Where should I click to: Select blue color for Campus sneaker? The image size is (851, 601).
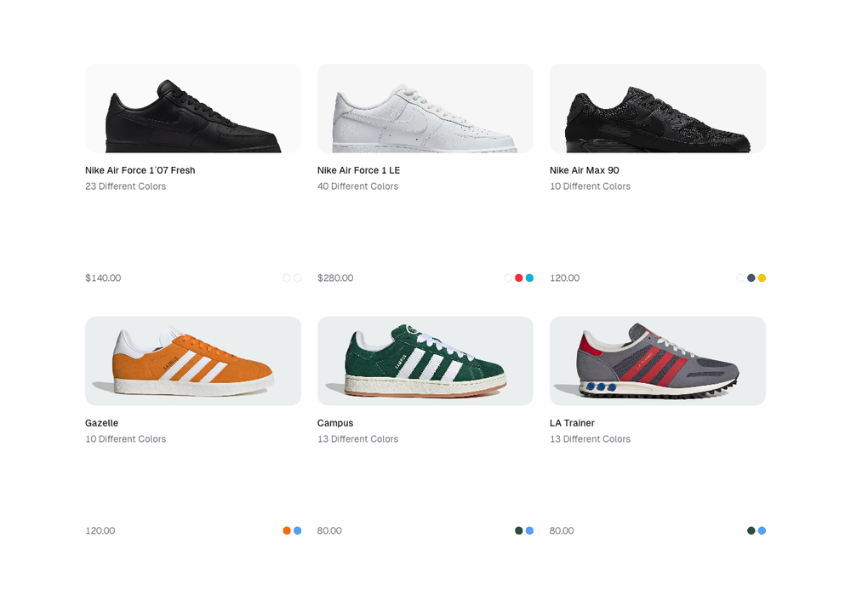point(529,531)
